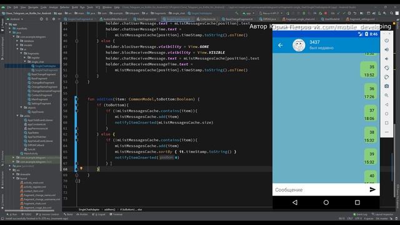Viewport: 400px width, 225px height.
Task: Open the Event Log button
Action: click(360, 214)
